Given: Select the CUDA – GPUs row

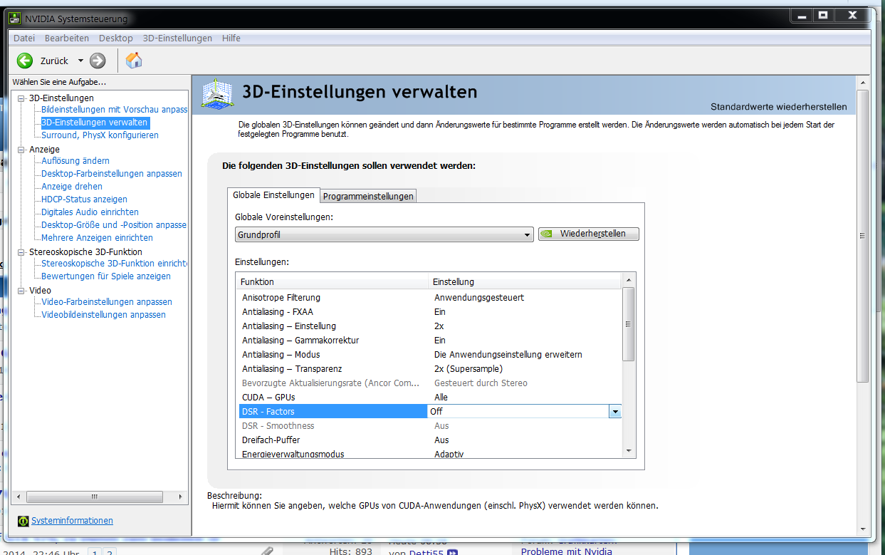Looking at the screenshot, I should (x=430, y=398).
